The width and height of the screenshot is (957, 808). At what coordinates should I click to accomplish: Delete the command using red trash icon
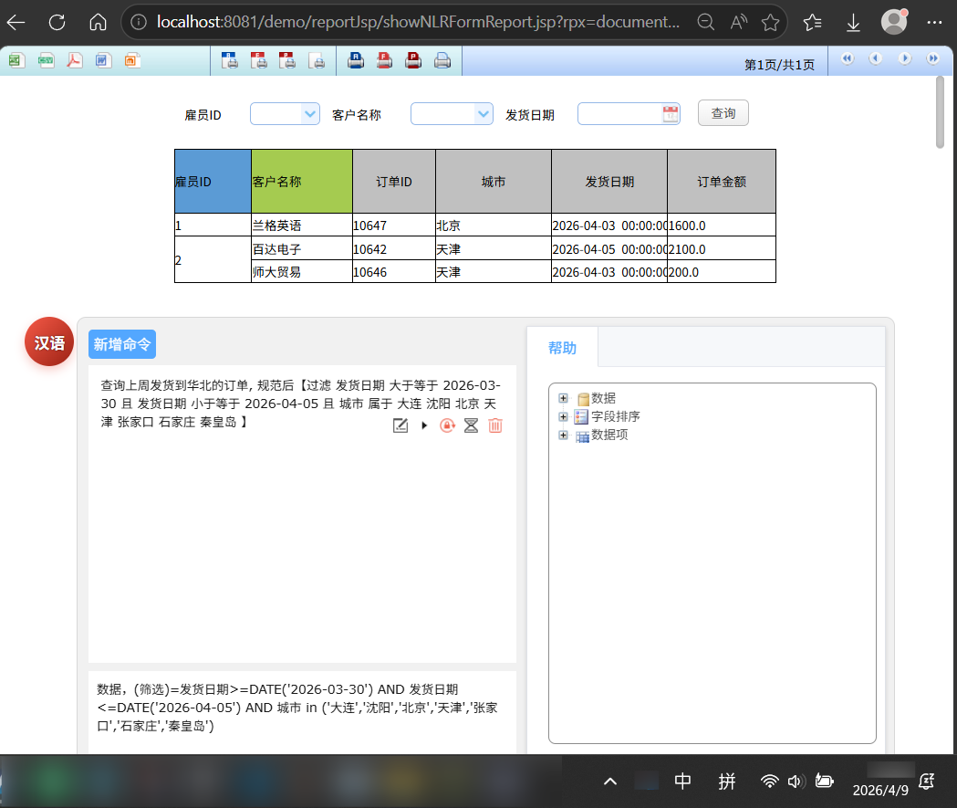point(494,425)
